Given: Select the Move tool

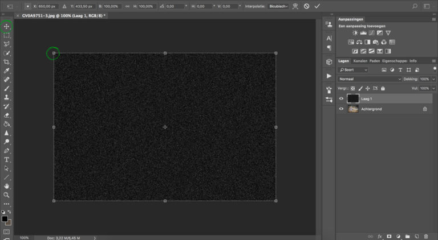Looking at the screenshot, I should tap(7, 27).
